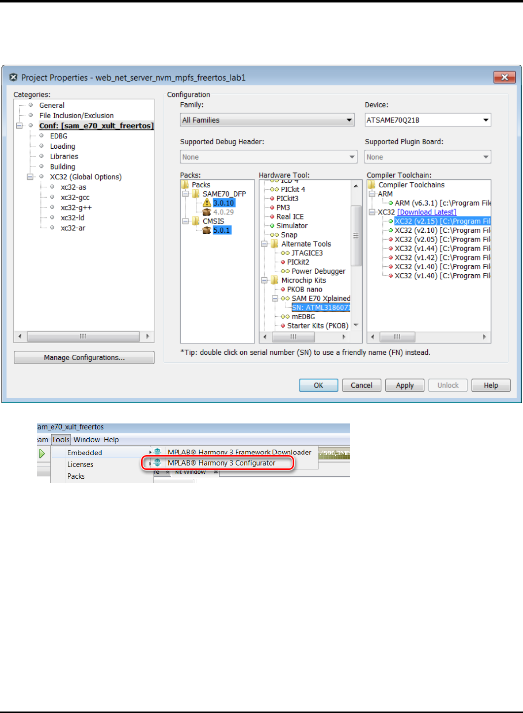
Task: Click the PICkit 4 status icon
Action: point(274,190)
